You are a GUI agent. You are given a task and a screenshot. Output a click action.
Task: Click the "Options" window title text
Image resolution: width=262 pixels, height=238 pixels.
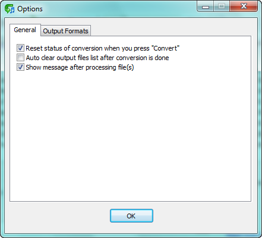point(30,9)
